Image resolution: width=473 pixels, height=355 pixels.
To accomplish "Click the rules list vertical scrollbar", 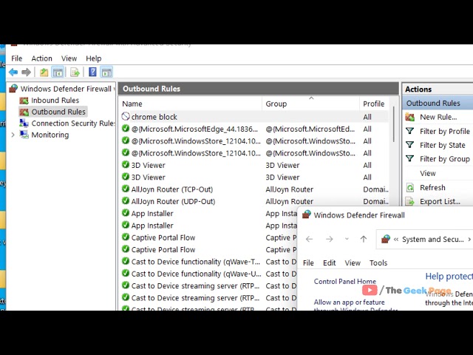I will pyautogui.click(x=393, y=124).
